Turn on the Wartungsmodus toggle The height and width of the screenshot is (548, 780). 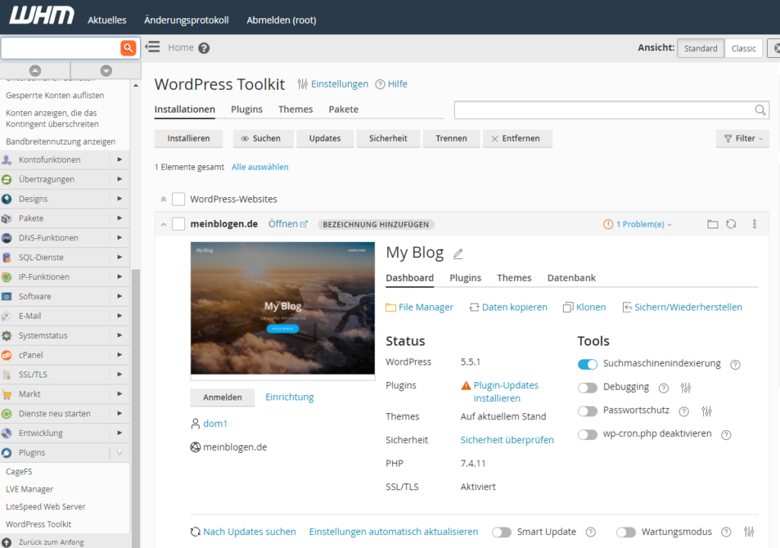coord(626,532)
